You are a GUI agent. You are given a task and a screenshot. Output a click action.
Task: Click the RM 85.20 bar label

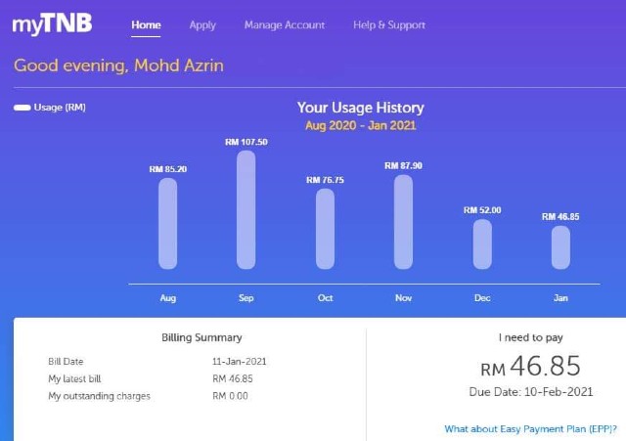pos(168,169)
